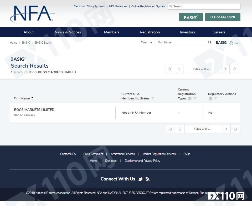Open the Registration menu
Image resolution: width=252 pixels, height=206 pixels.
click(x=150, y=32)
